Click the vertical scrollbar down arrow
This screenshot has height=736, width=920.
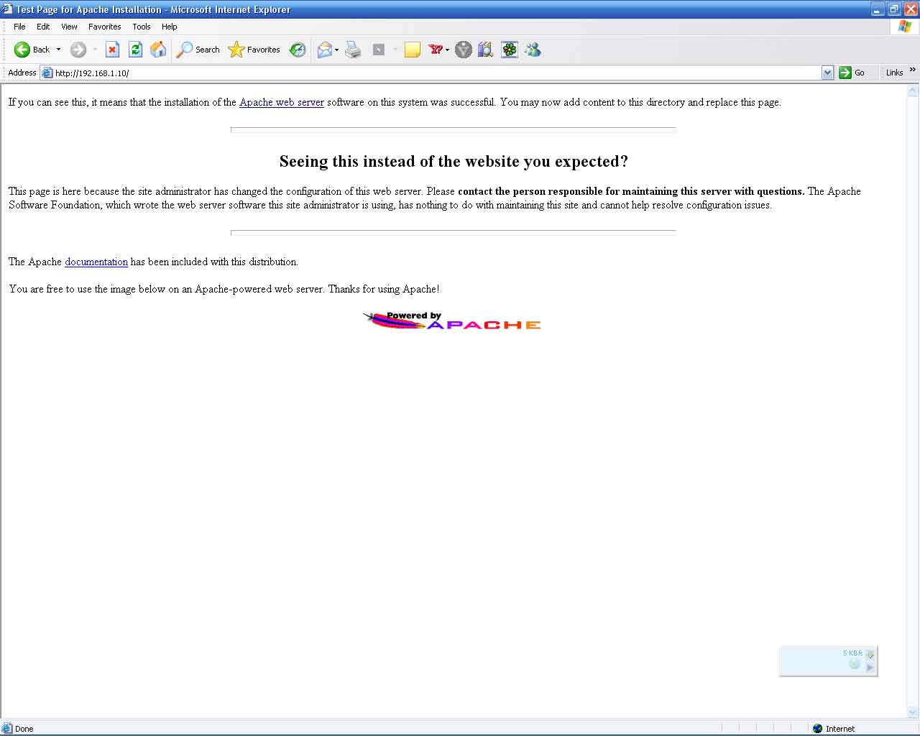tap(914, 712)
